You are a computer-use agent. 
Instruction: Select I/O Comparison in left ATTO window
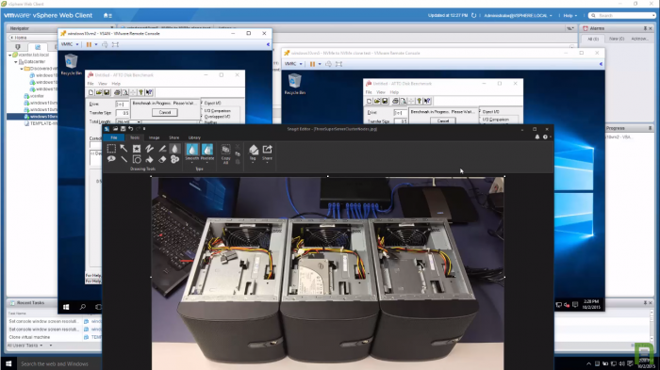coord(216,111)
